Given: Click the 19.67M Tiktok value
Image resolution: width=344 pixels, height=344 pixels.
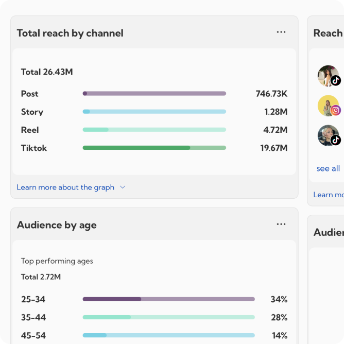Looking at the screenshot, I should pos(274,148).
